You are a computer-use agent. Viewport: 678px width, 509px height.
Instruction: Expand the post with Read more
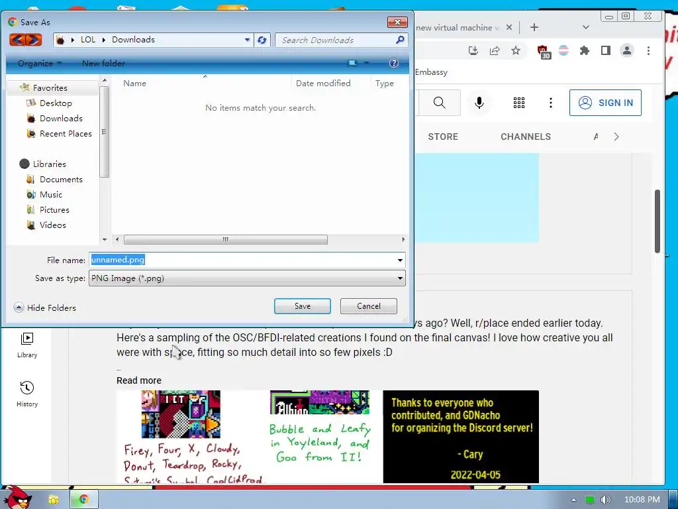[x=139, y=380]
